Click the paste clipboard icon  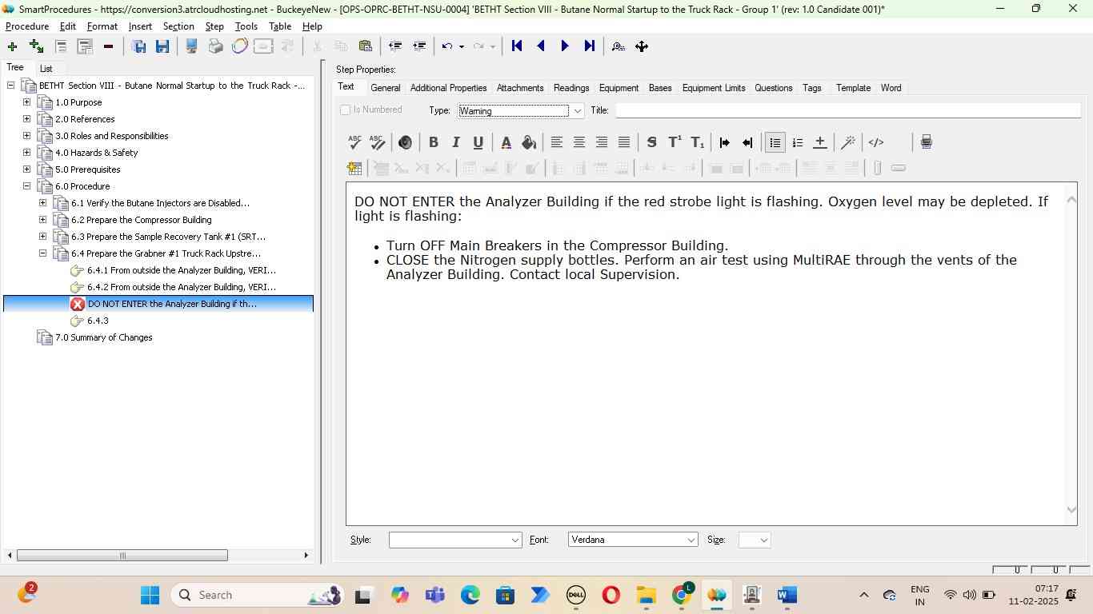pyautogui.click(x=366, y=46)
